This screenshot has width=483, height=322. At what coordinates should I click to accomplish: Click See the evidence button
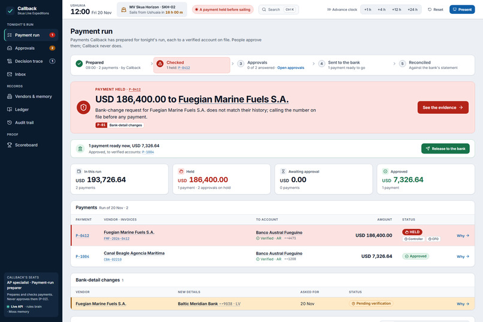tap(443, 107)
